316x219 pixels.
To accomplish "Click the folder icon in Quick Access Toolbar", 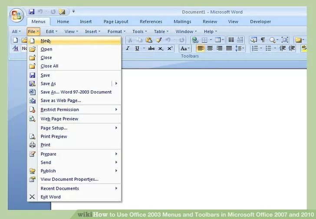I will pos(62,12).
